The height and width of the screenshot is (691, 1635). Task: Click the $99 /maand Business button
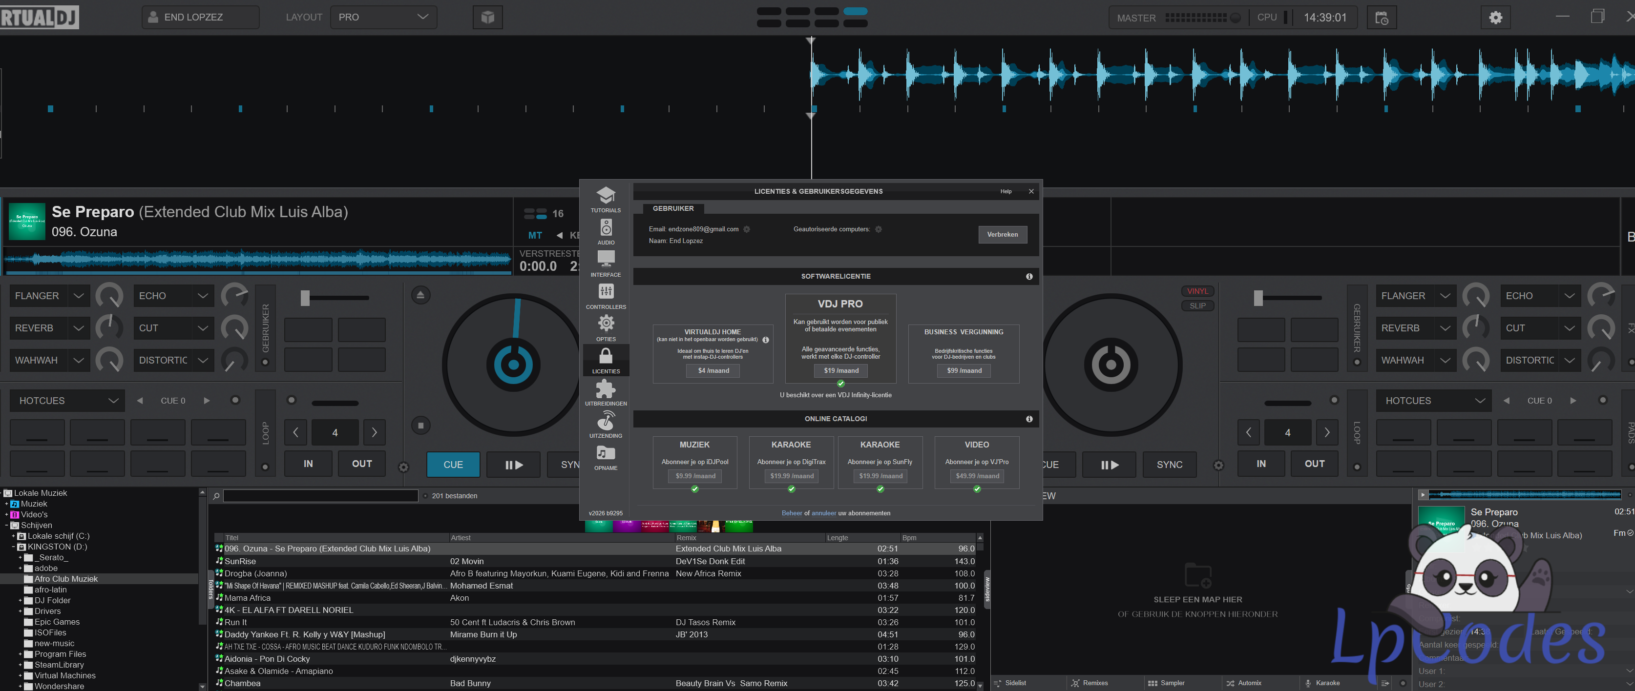[964, 370]
